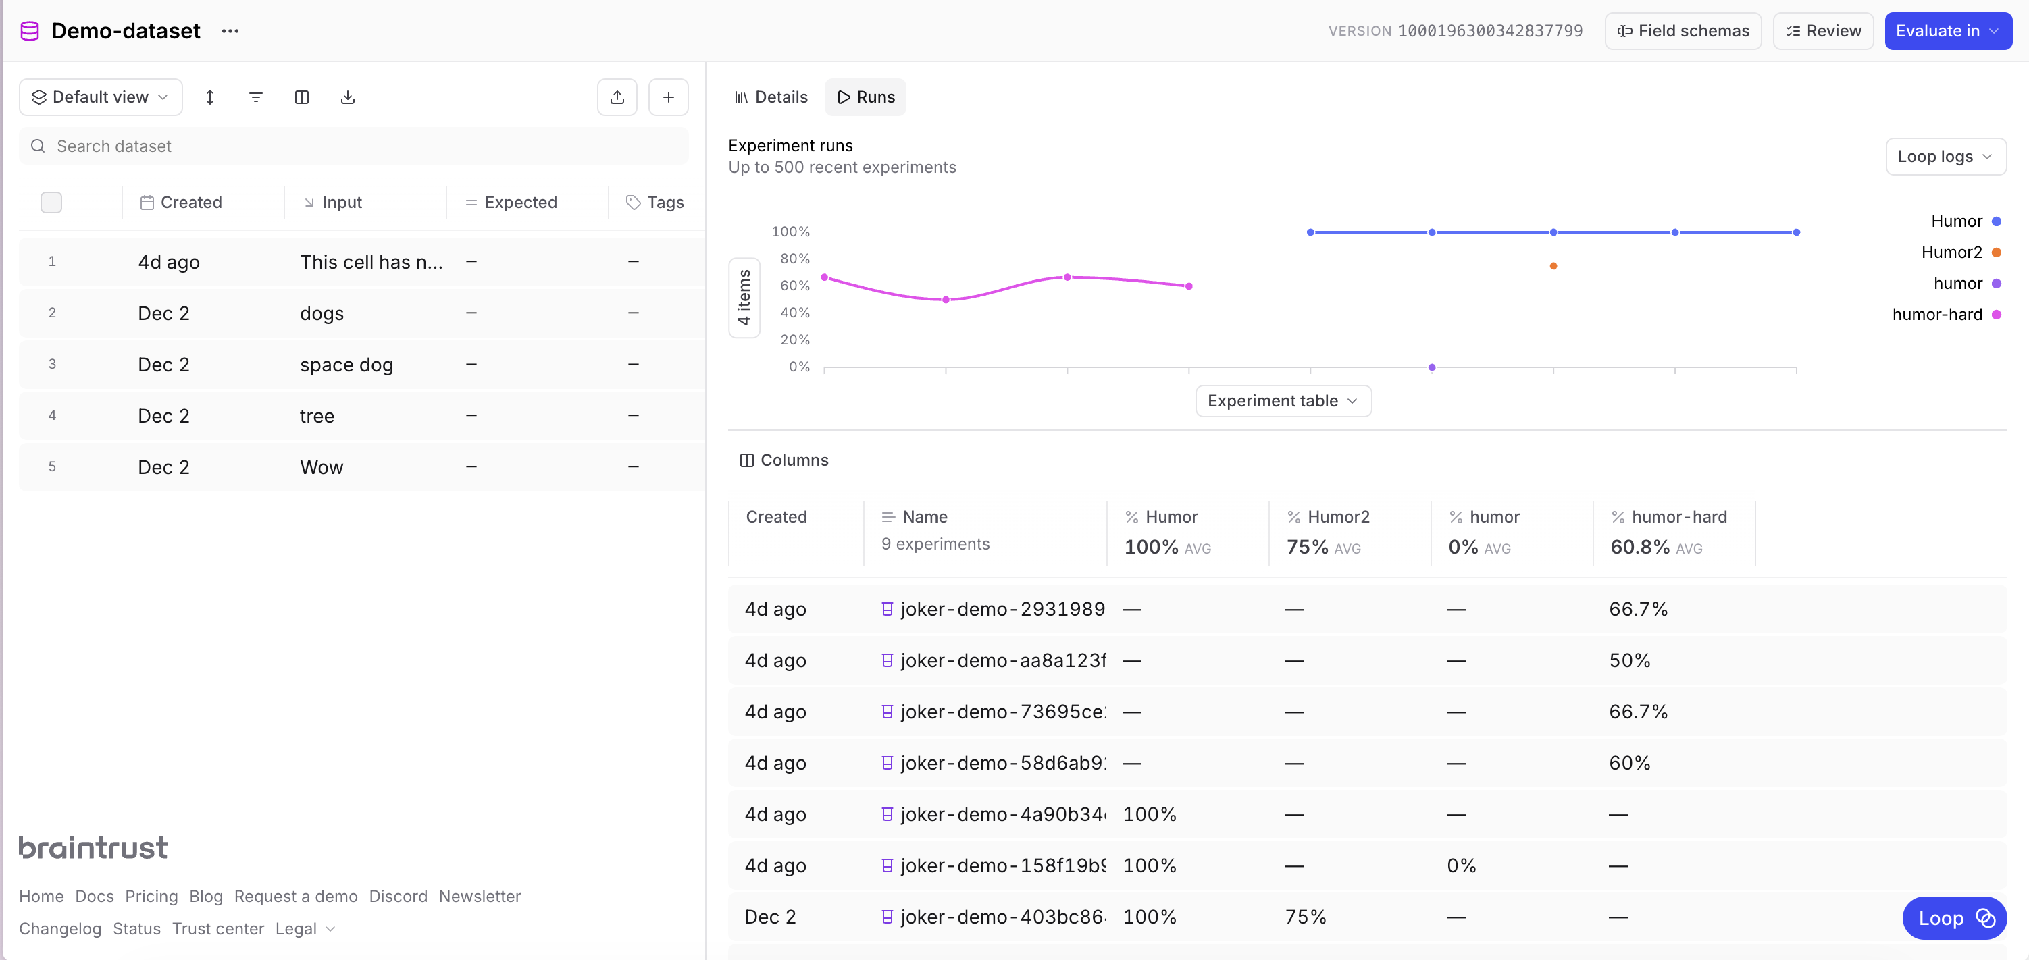This screenshot has width=2029, height=960.
Task: Expand the Loop logs dropdown
Action: point(1945,157)
